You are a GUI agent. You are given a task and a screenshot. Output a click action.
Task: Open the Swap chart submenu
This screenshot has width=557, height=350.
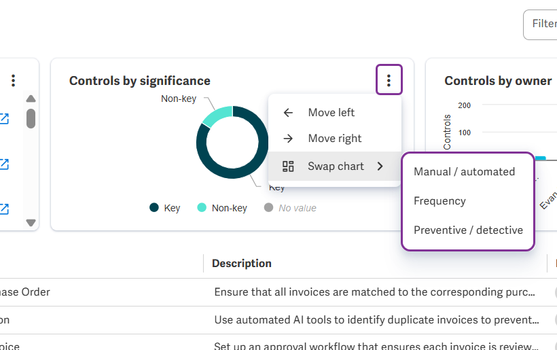click(335, 167)
